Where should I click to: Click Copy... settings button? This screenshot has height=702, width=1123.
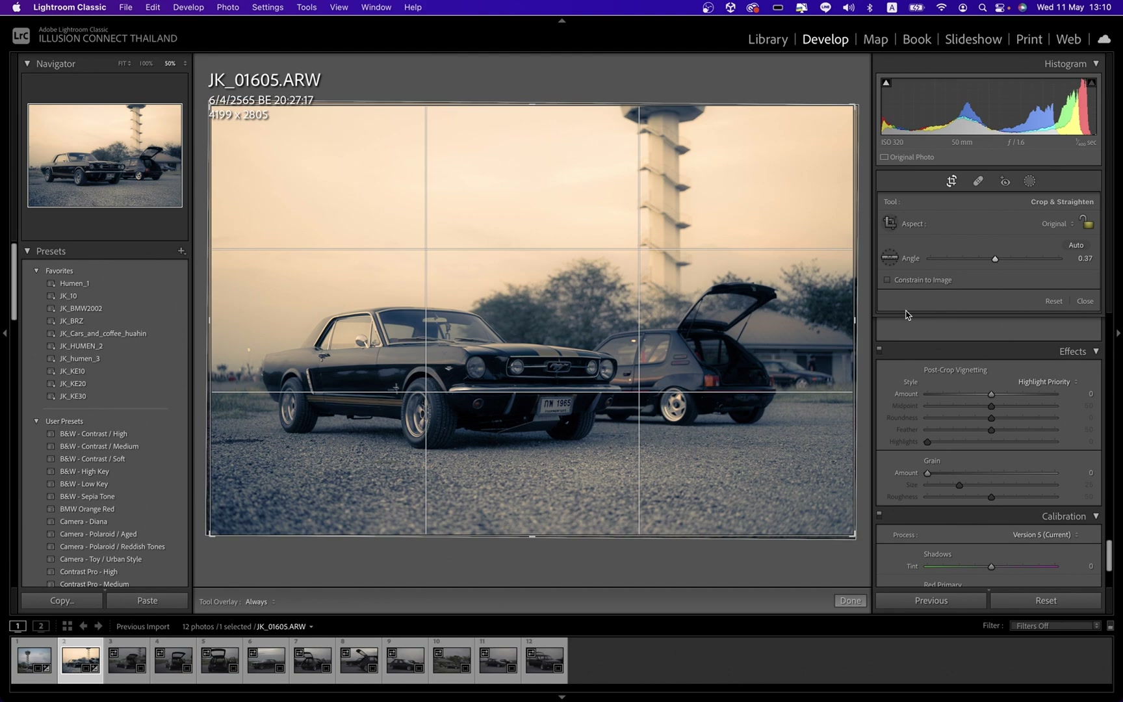(62, 601)
